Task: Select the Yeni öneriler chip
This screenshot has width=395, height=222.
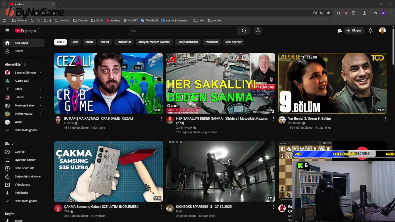Action: point(234,42)
